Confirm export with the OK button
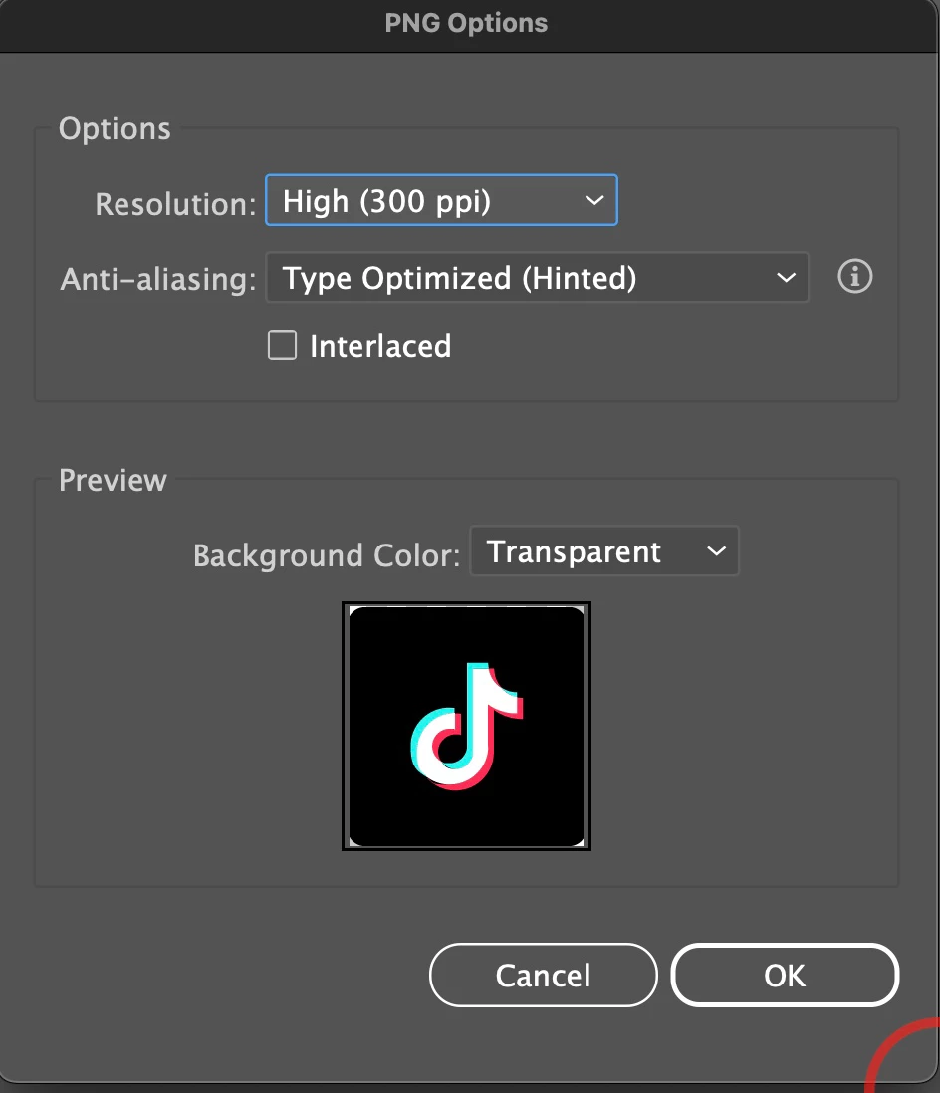Viewport: 940px width, 1093px height. click(x=785, y=976)
